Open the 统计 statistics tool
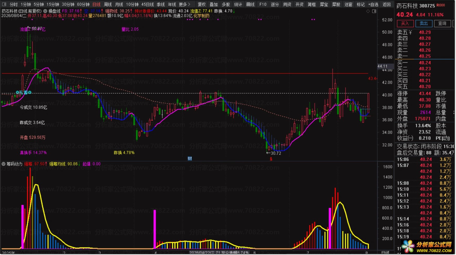 pyautogui.click(x=238, y=4)
